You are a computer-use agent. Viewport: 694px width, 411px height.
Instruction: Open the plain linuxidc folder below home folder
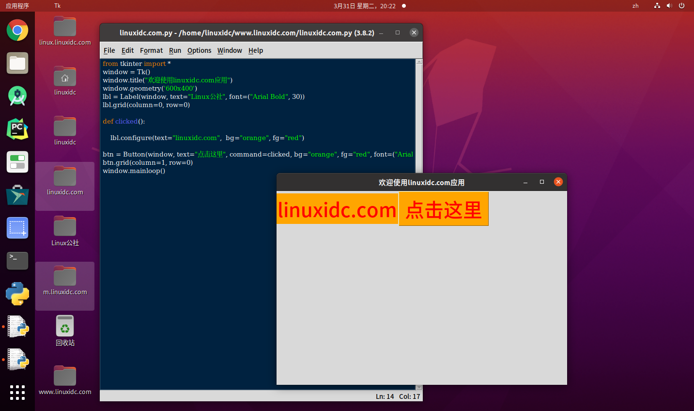click(65, 131)
